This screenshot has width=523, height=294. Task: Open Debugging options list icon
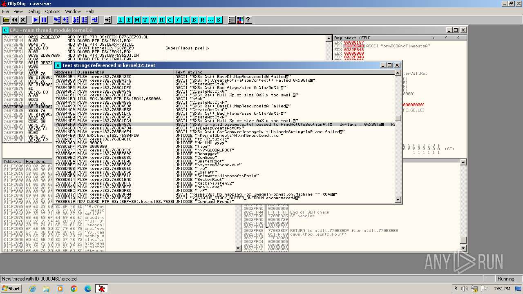click(232, 20)
